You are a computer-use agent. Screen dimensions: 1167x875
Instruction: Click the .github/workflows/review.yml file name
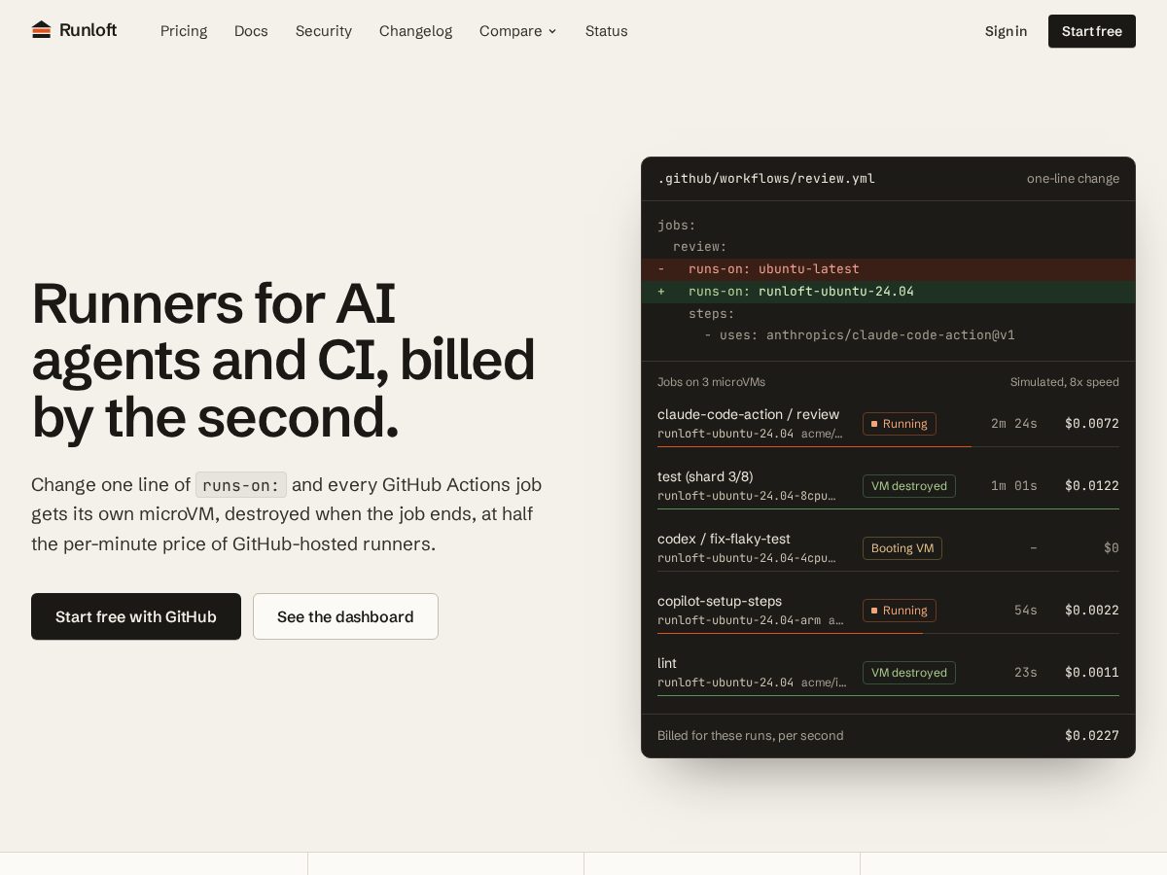coord(766,179)
